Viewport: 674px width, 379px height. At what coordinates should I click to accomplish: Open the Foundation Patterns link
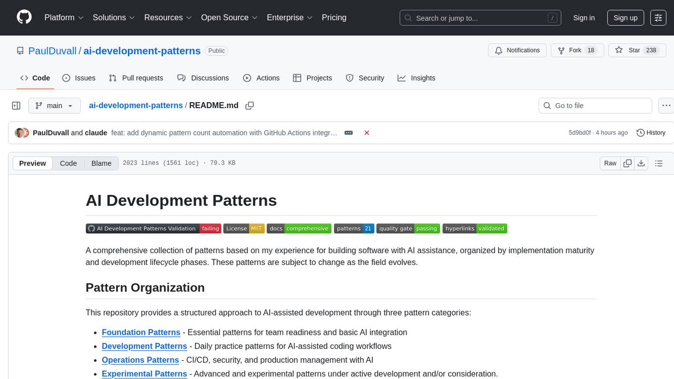click(x=141, y=332)
